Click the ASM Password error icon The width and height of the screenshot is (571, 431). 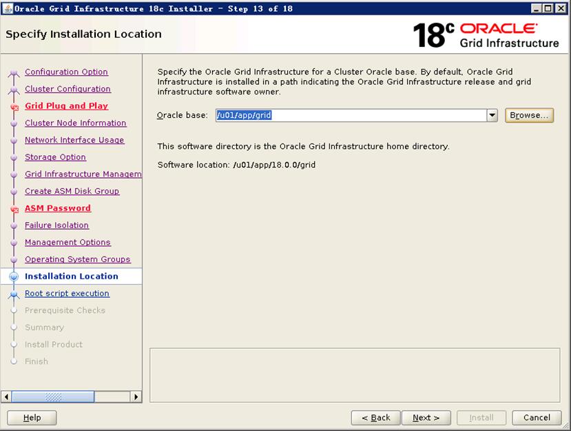click(x=14, y=210)
